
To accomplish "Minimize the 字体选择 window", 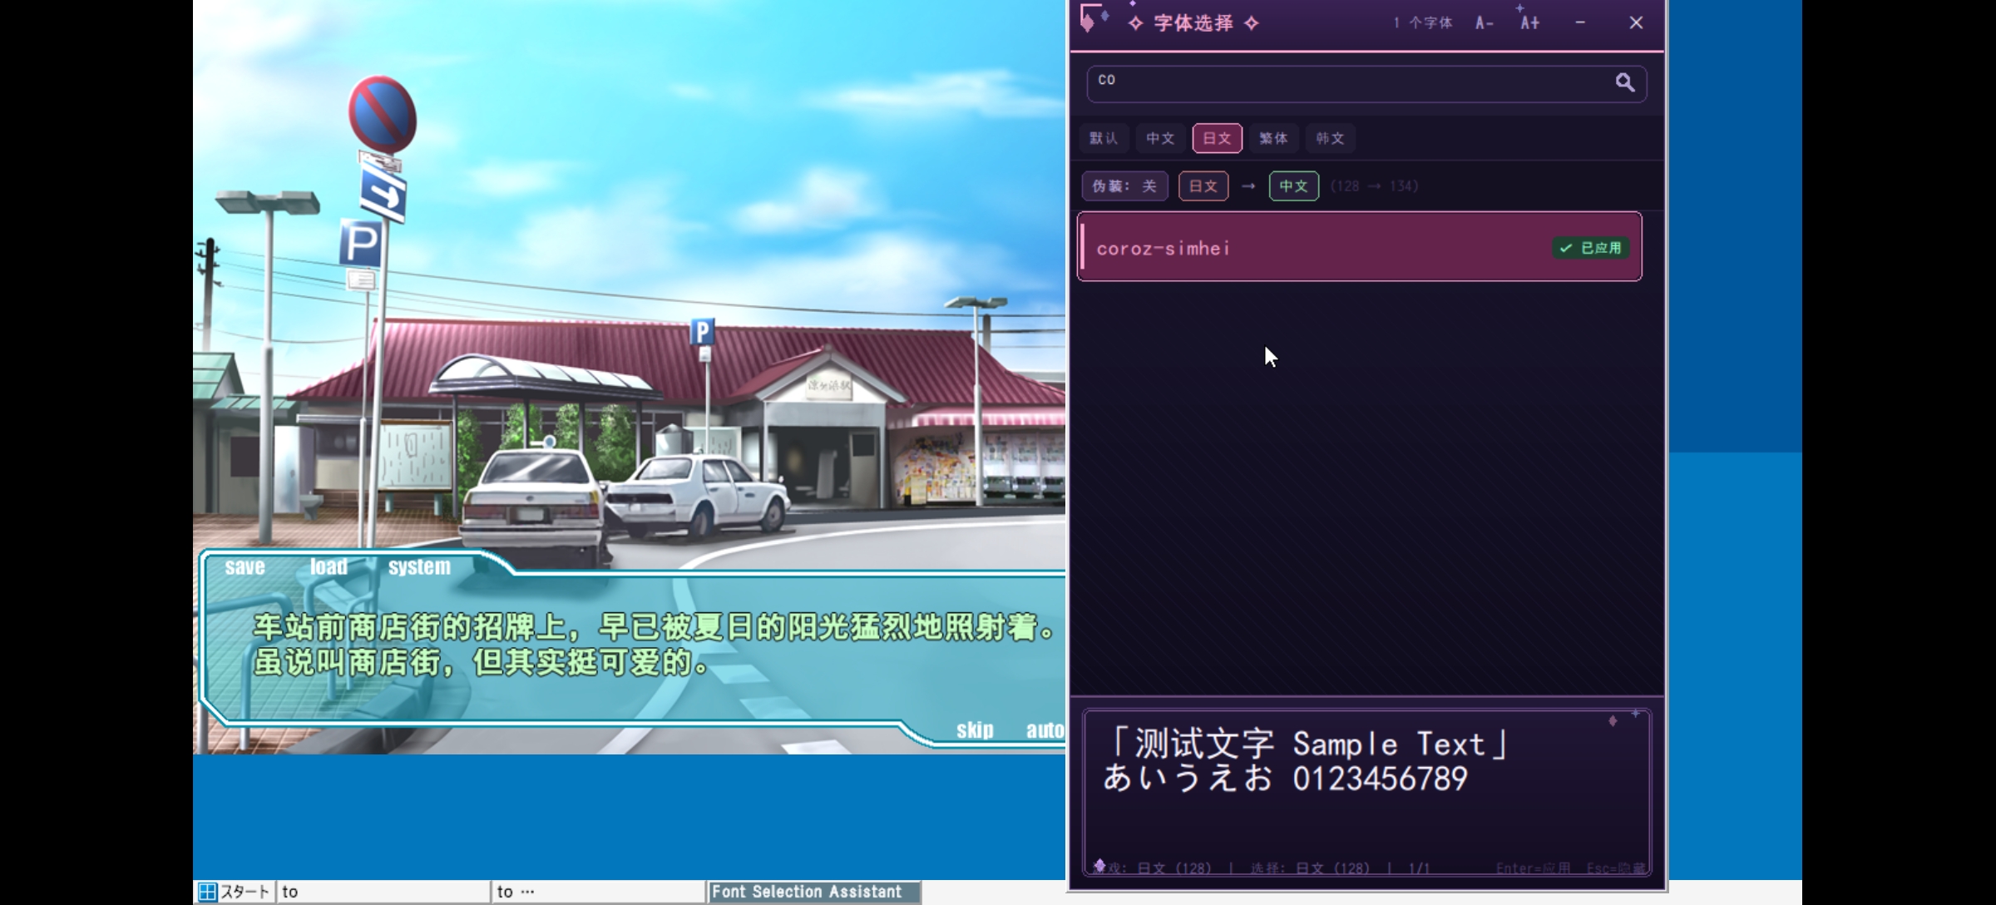I will (1580, 23).
